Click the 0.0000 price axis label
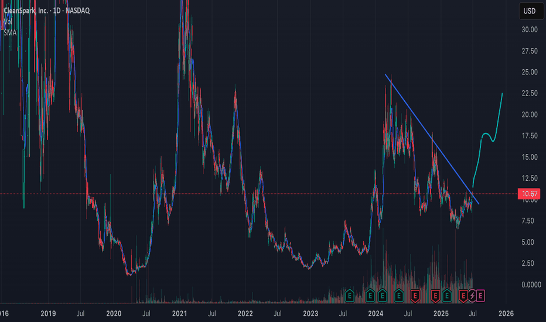Image resolution: width=546 pixels, height=322 pixels. 531,285
